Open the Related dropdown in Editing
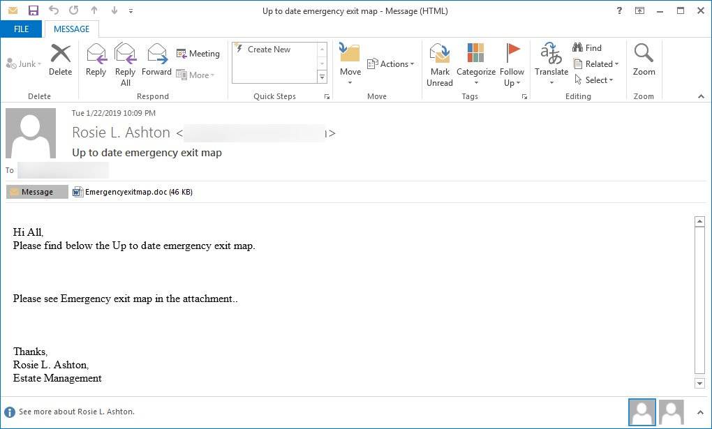This screenshot has width=712, height=429. coord(597,64)
